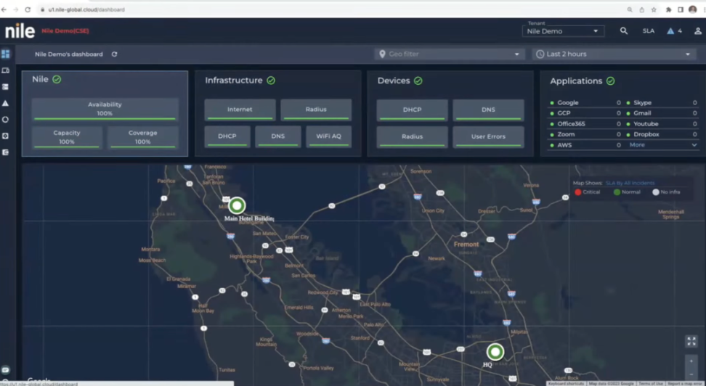Expand the Last 2 hours time range
This screenshot has height=386, width=706.
614,54
